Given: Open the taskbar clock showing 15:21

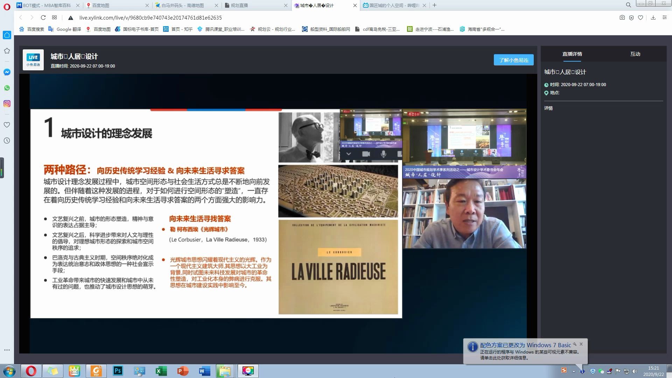Looking at the screenshot, I should pos(653,371).
